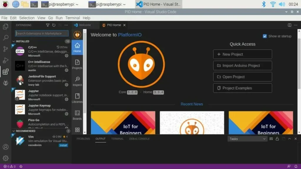Open editor more actions menu
Image resolution: width=301 pixels, height=169 pixels.
296,25
